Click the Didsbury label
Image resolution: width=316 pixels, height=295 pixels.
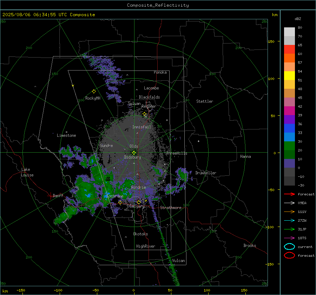click(x=132, y=157)
